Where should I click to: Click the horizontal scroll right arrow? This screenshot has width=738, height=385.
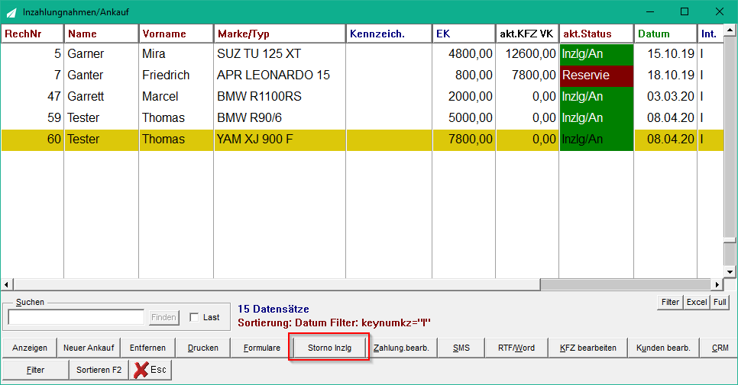click(717, 284)
